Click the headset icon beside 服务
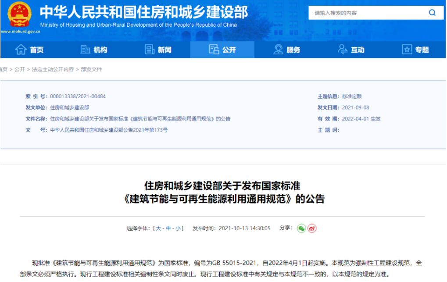Screen dimensions: 447x282 pyautogui.click(x=278, y=50)
